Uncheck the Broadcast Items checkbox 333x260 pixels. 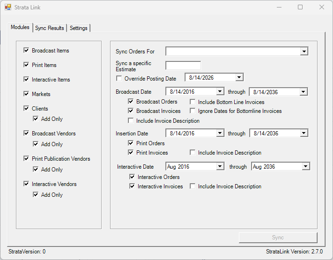pos(26,50)
